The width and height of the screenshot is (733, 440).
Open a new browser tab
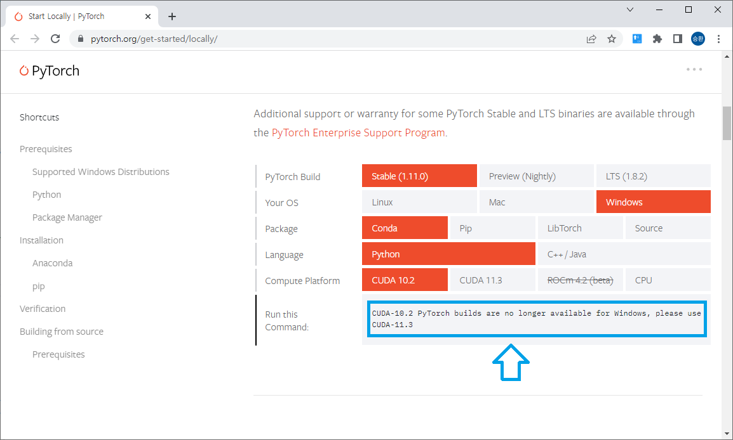(172, 16)
